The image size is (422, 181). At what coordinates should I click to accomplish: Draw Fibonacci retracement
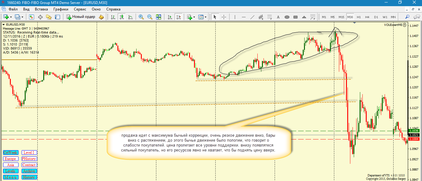(270, 17)
